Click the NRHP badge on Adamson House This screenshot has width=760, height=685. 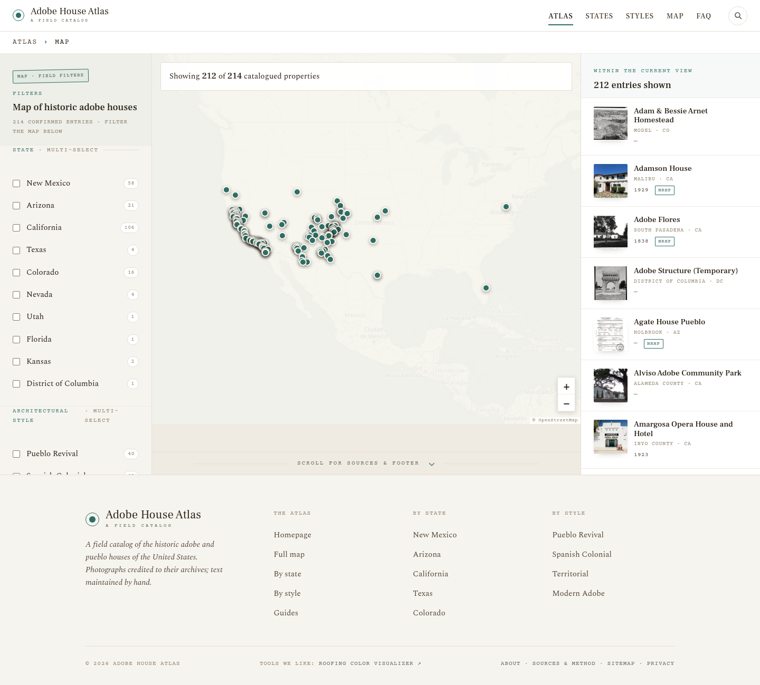click(664, 190)
